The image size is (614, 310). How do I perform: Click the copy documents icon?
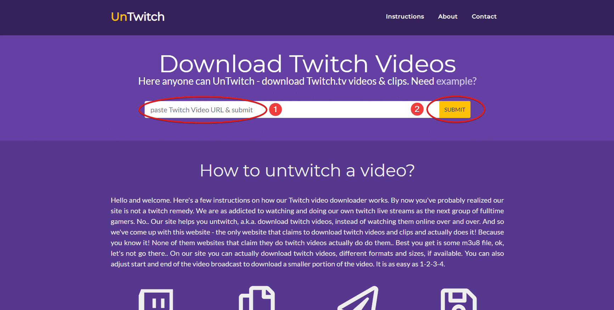(257, 298)
